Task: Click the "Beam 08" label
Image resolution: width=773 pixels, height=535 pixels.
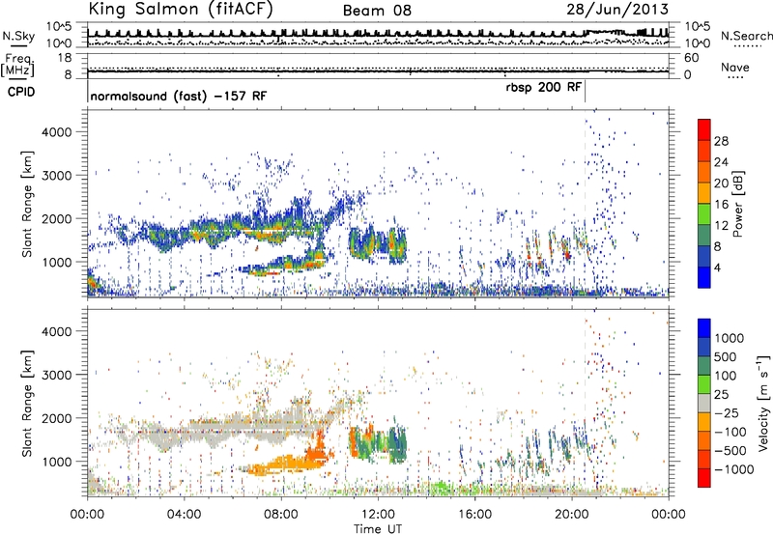Action: click(377, 11)
